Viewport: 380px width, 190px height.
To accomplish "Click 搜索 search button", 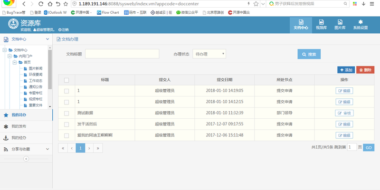I will pyautogui.click(x=309, y=54).
